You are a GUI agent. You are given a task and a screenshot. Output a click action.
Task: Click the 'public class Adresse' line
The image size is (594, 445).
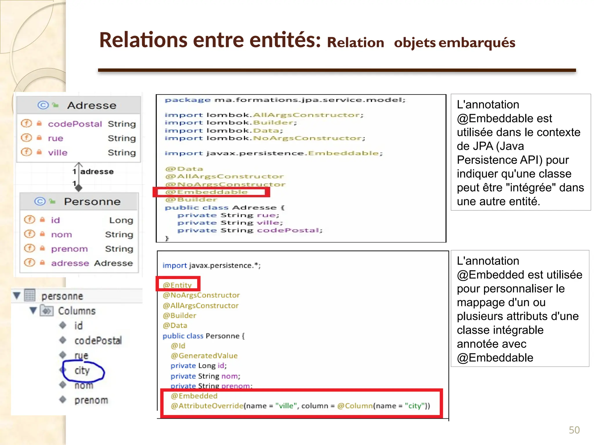click(x=225, y=207)
